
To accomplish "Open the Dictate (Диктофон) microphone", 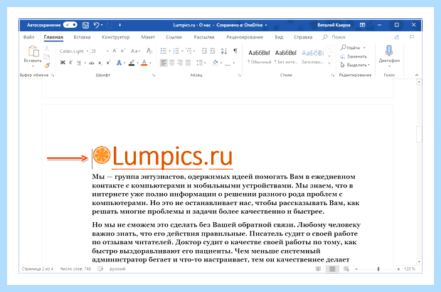I will (389, 51).
